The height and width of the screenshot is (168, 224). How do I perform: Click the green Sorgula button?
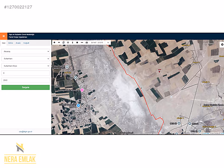coord(25,87)
